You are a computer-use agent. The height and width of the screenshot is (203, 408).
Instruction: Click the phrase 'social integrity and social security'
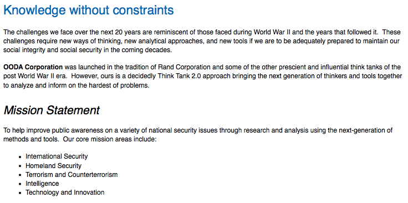52,50
